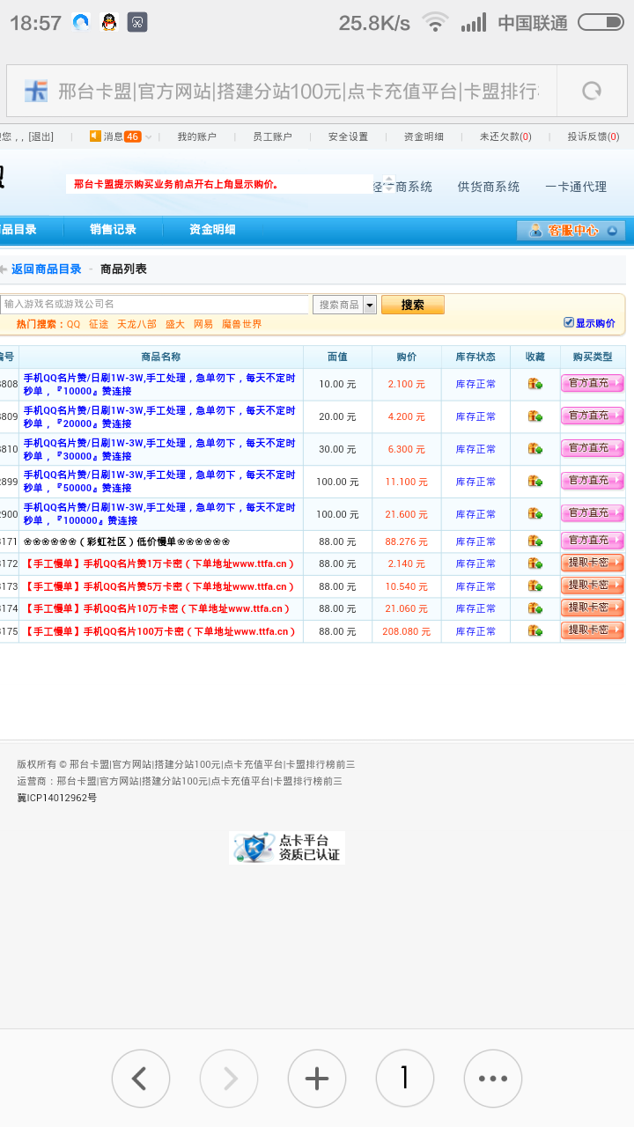The width and height of the screenshot is (634, 1127).
Task: Click the 投诉反馈(0) link
Action: [593, 136]
